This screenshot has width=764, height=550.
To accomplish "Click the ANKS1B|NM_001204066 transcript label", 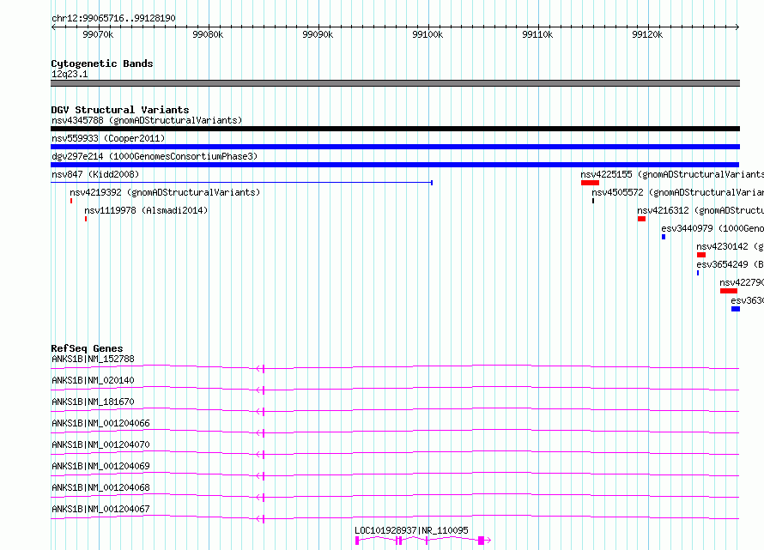I will pyautogui.click(x=100, y=423).
